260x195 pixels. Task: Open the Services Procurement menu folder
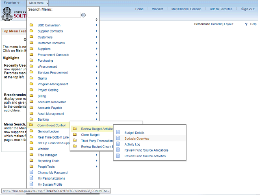click(52, 72)
